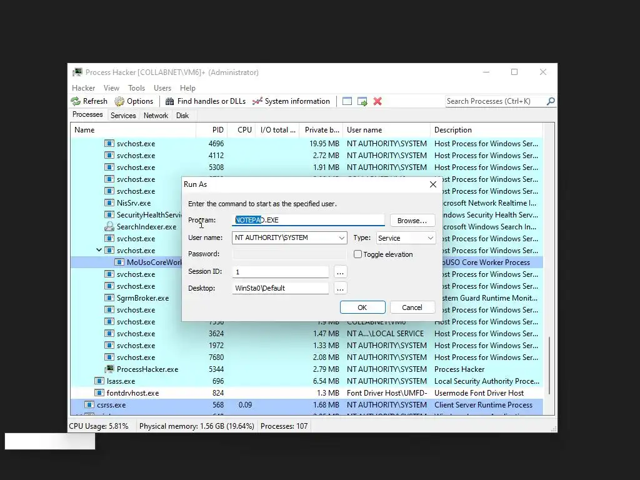Sort by the Name column header
Screen dimensions: 640x480
(x=134, y=130)
